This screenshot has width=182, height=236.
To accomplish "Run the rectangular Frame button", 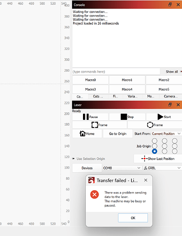I will [99, 125].
